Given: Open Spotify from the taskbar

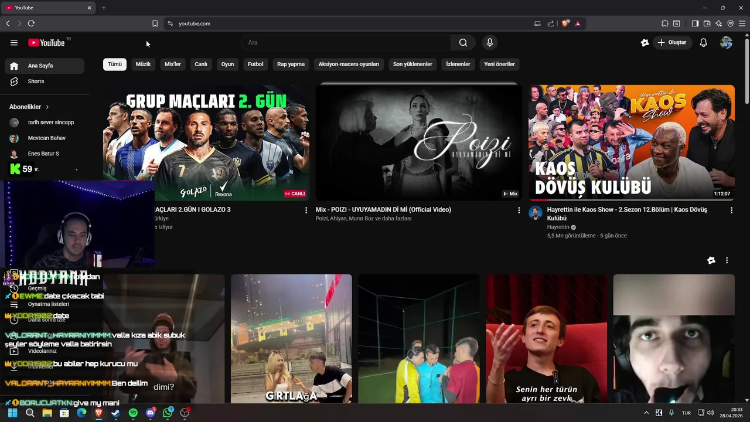Looking at the screenshot, I should click(133, 413).
